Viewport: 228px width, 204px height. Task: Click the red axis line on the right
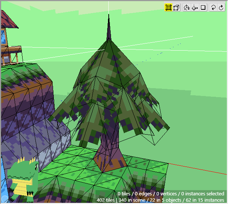(199, 168)
